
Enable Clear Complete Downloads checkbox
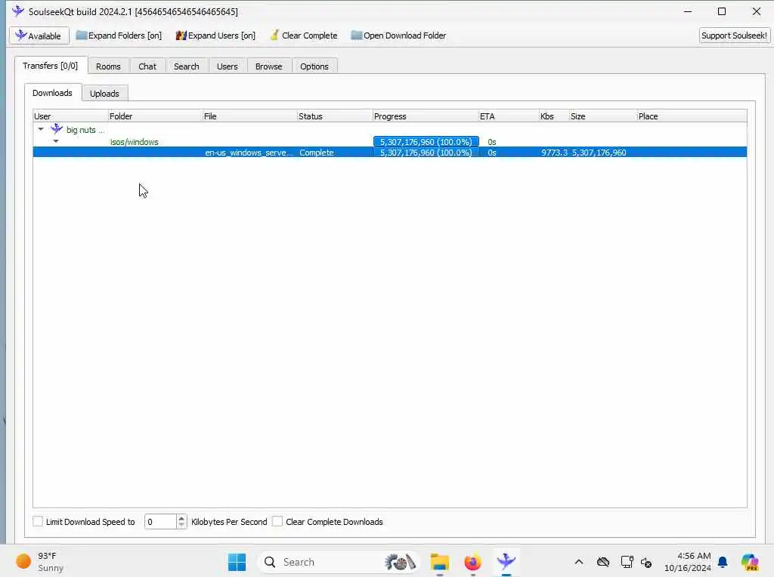click(277, 521)
